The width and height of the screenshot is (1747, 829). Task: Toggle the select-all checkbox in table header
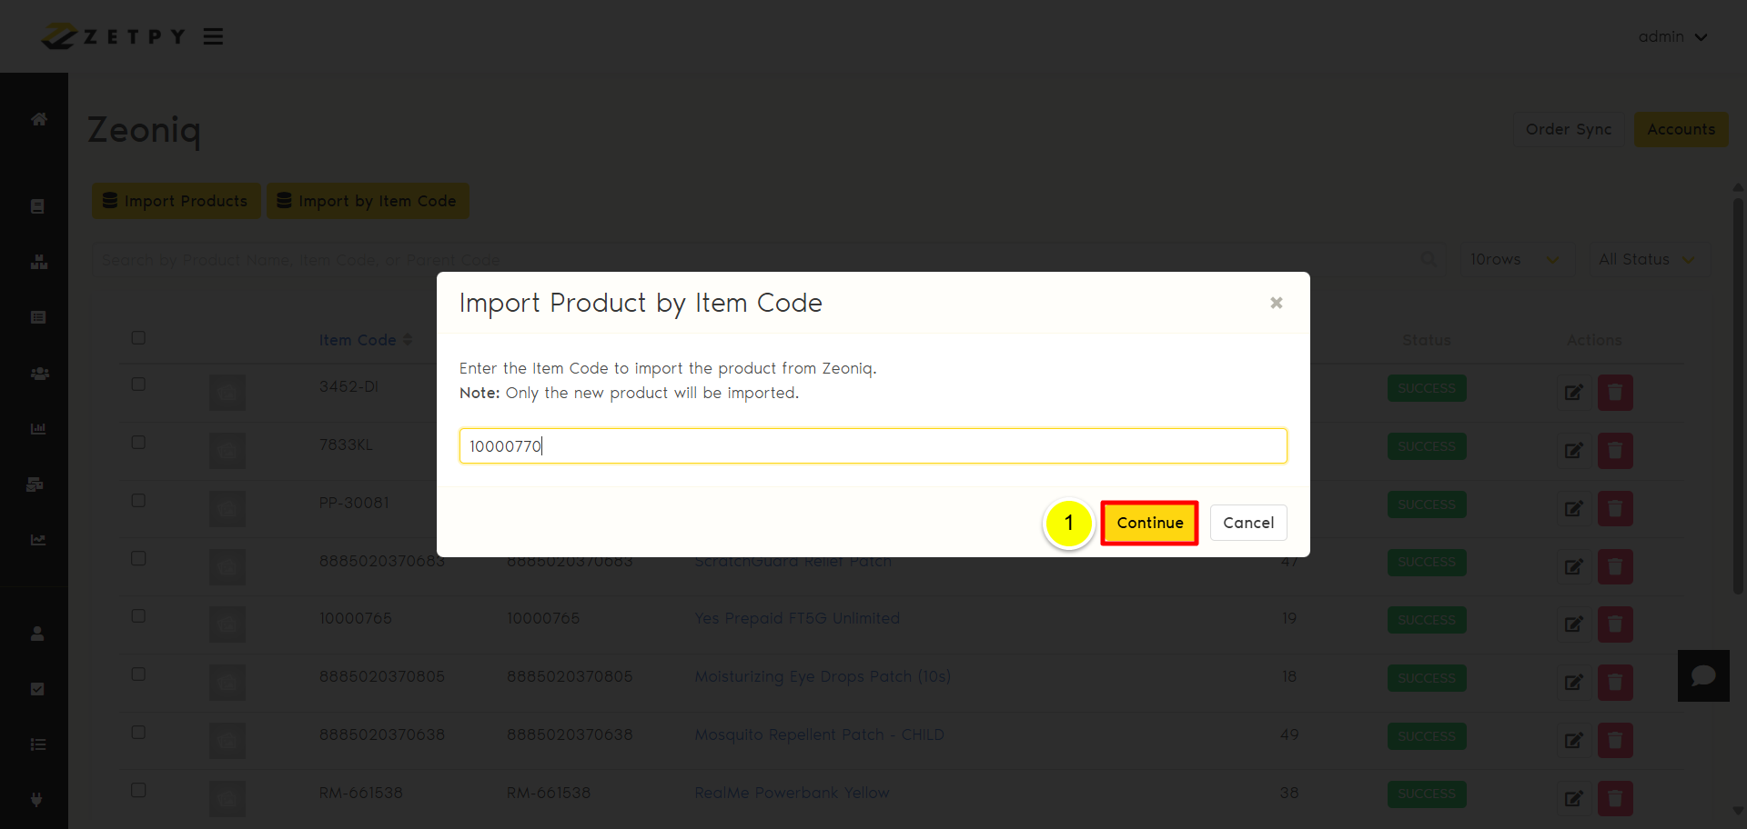pos(138,338)
